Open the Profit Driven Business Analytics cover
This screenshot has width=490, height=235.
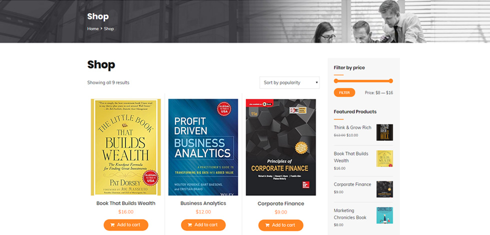coord(203,147)
